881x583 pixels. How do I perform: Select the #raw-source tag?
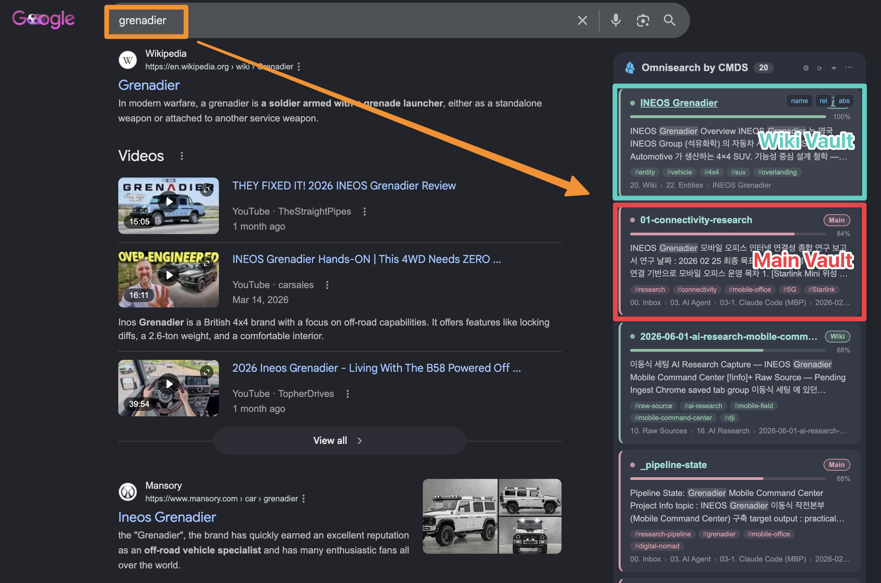pos(653,406)
